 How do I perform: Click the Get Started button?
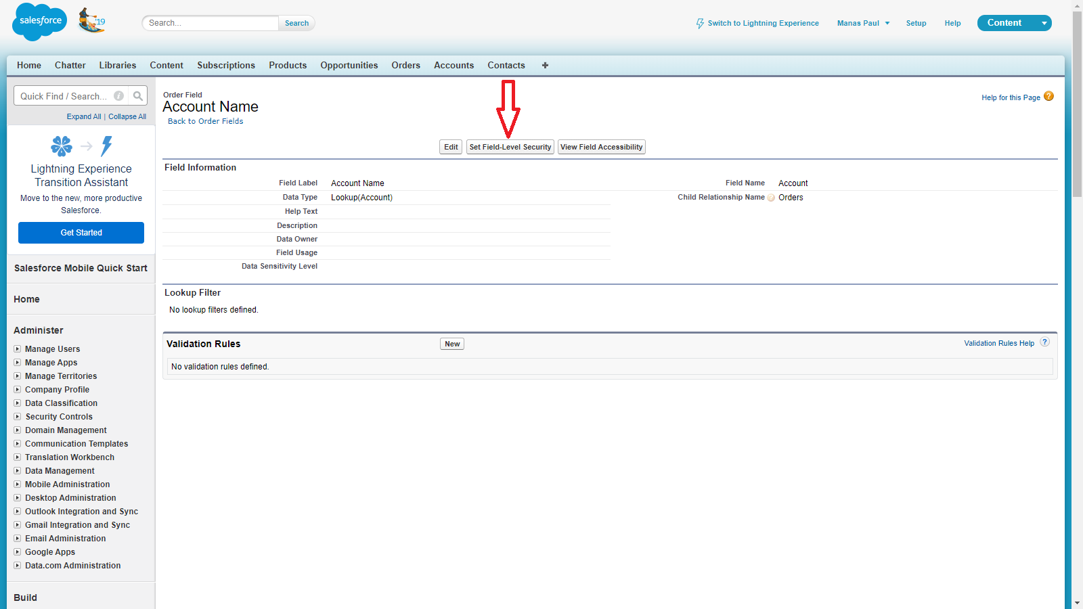click(81, 233)
